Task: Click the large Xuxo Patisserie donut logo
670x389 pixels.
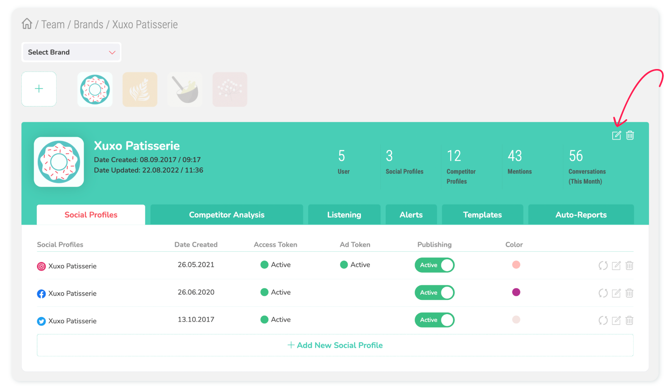Action: pyautogui.click(x=59, y=162)
